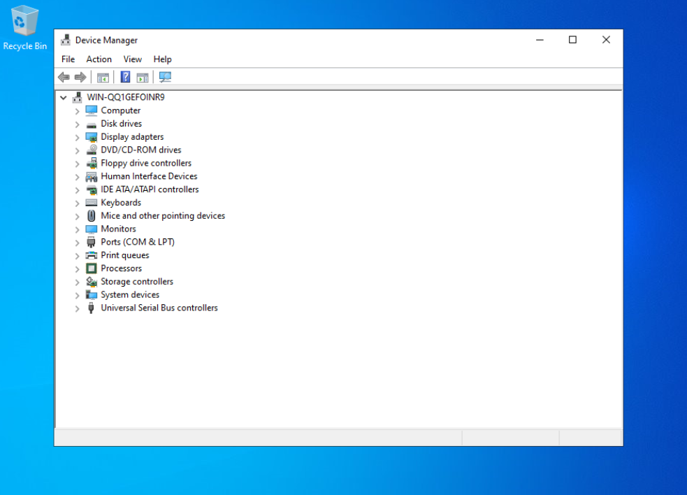Viewport: 687px width, 495px height.
Task: Click the Universal Serial Bus controllers USB icon
Action: click(91, 308)
